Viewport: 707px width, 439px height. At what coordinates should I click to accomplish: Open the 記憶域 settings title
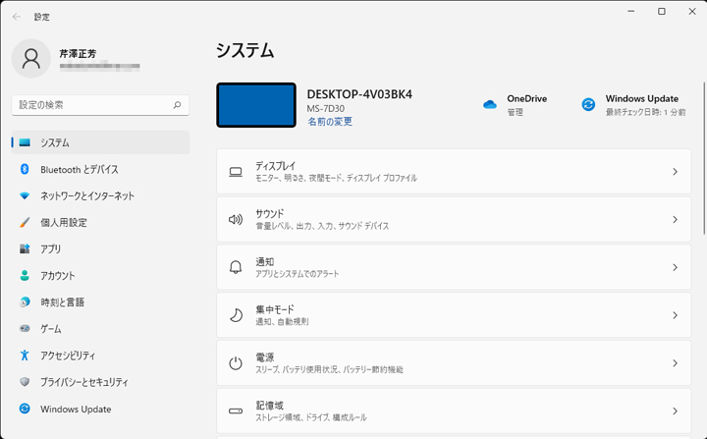270,406
